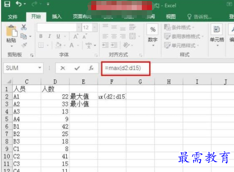The height and width of the screenshot is (172, 234).
Task: Toggle Bold formatting
Action: coord(41,36)
